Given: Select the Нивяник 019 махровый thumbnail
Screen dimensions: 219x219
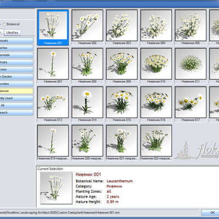Looking at the screenshot, I should [53, 141].
